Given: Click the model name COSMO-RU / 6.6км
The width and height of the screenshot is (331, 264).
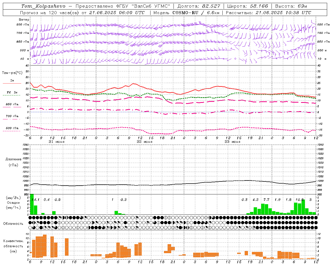Looking at the screenshot, I should point(196,13).
